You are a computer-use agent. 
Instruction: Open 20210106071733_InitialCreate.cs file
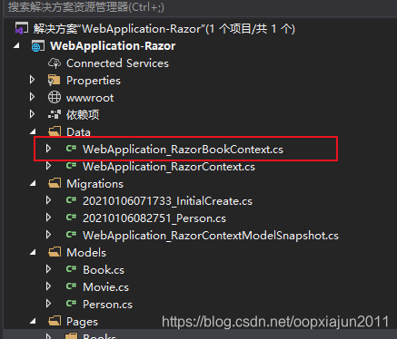click(167, 201)
